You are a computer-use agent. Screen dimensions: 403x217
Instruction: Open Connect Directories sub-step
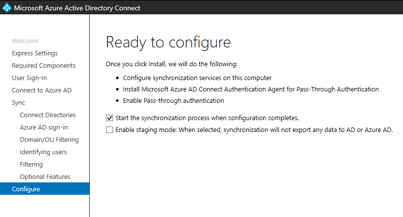[48, 115]
